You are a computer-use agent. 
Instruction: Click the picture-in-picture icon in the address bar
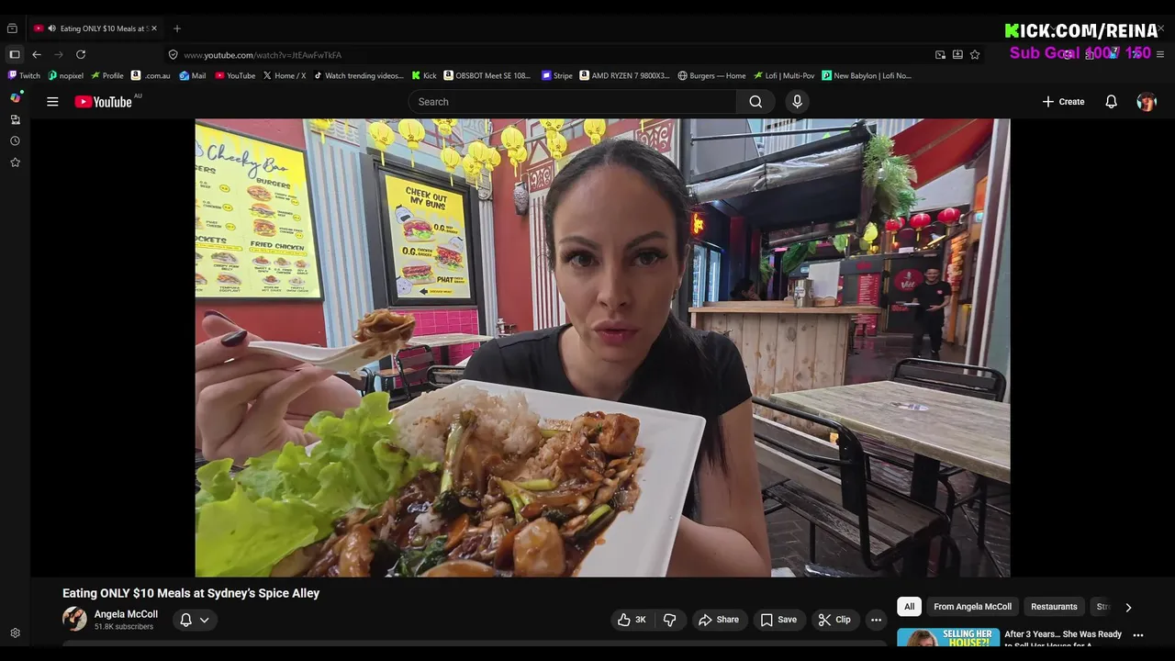pyautogui.click(x=940, y=55)
